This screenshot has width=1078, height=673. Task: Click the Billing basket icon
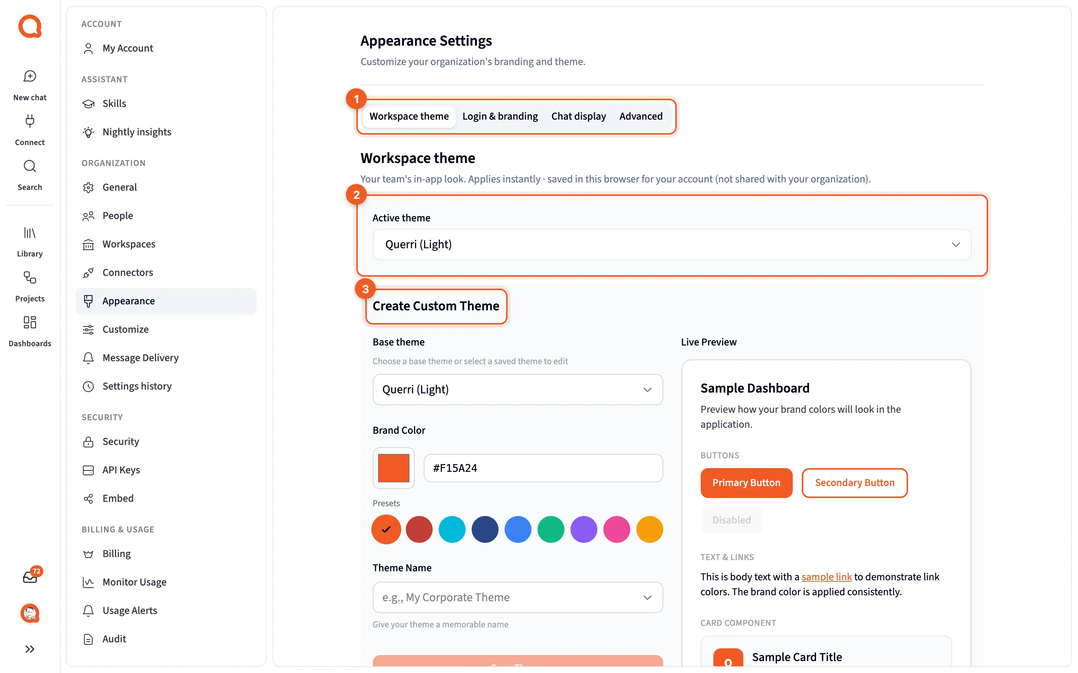88,554
